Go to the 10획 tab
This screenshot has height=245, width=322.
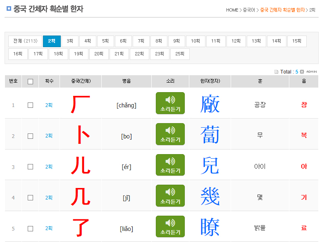pos(196,41)
